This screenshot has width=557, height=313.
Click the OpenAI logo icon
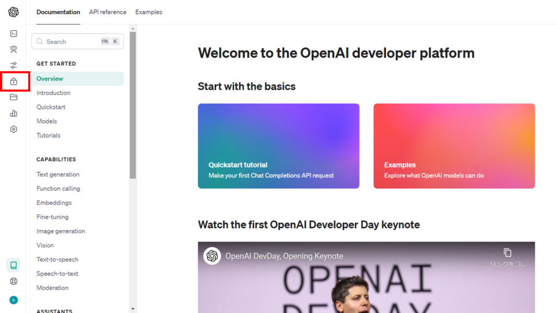(x=14, y=12)
